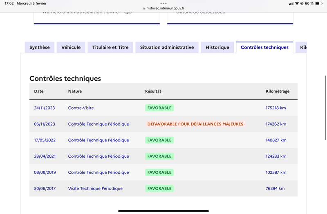
Task: Select the Contrôles techniques tab
Action: [x=264, y=47]
